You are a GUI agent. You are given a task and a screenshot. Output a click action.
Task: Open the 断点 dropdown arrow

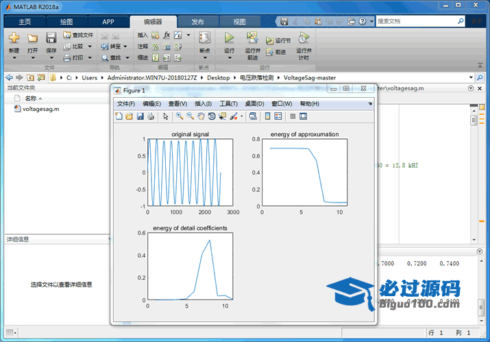[x=205, y=57]
